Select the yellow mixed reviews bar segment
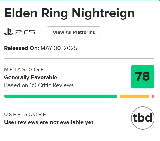Viewport: 160px width, 141px height. pos(134,96)
